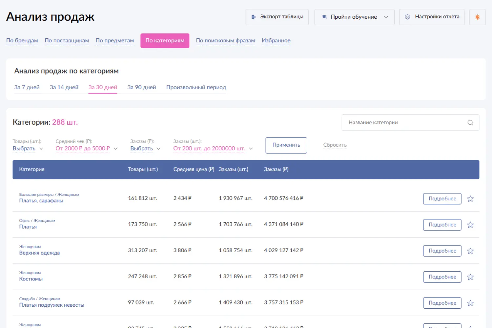Open Средний чек range dropdown
This screenshot has height=328, width=492.
coord(87,149)
